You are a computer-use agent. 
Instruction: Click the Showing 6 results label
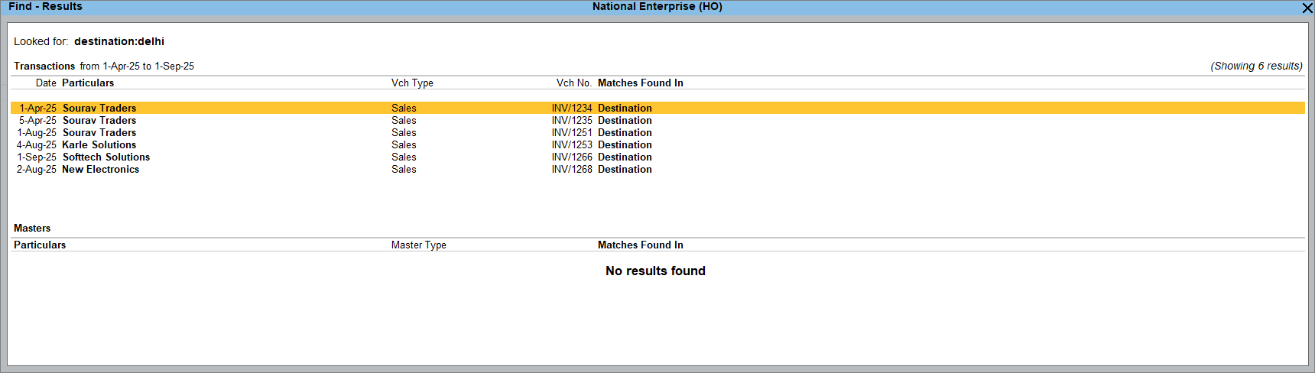click(x=1256, y=66)
